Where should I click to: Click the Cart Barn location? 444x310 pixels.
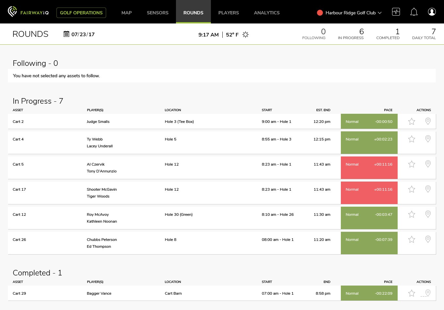[x=173, y=293]
